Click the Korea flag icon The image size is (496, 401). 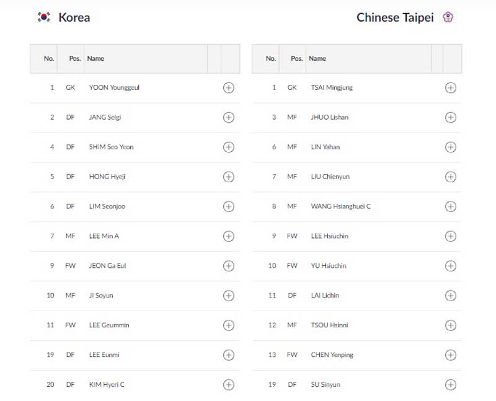(x=43, y=17)
